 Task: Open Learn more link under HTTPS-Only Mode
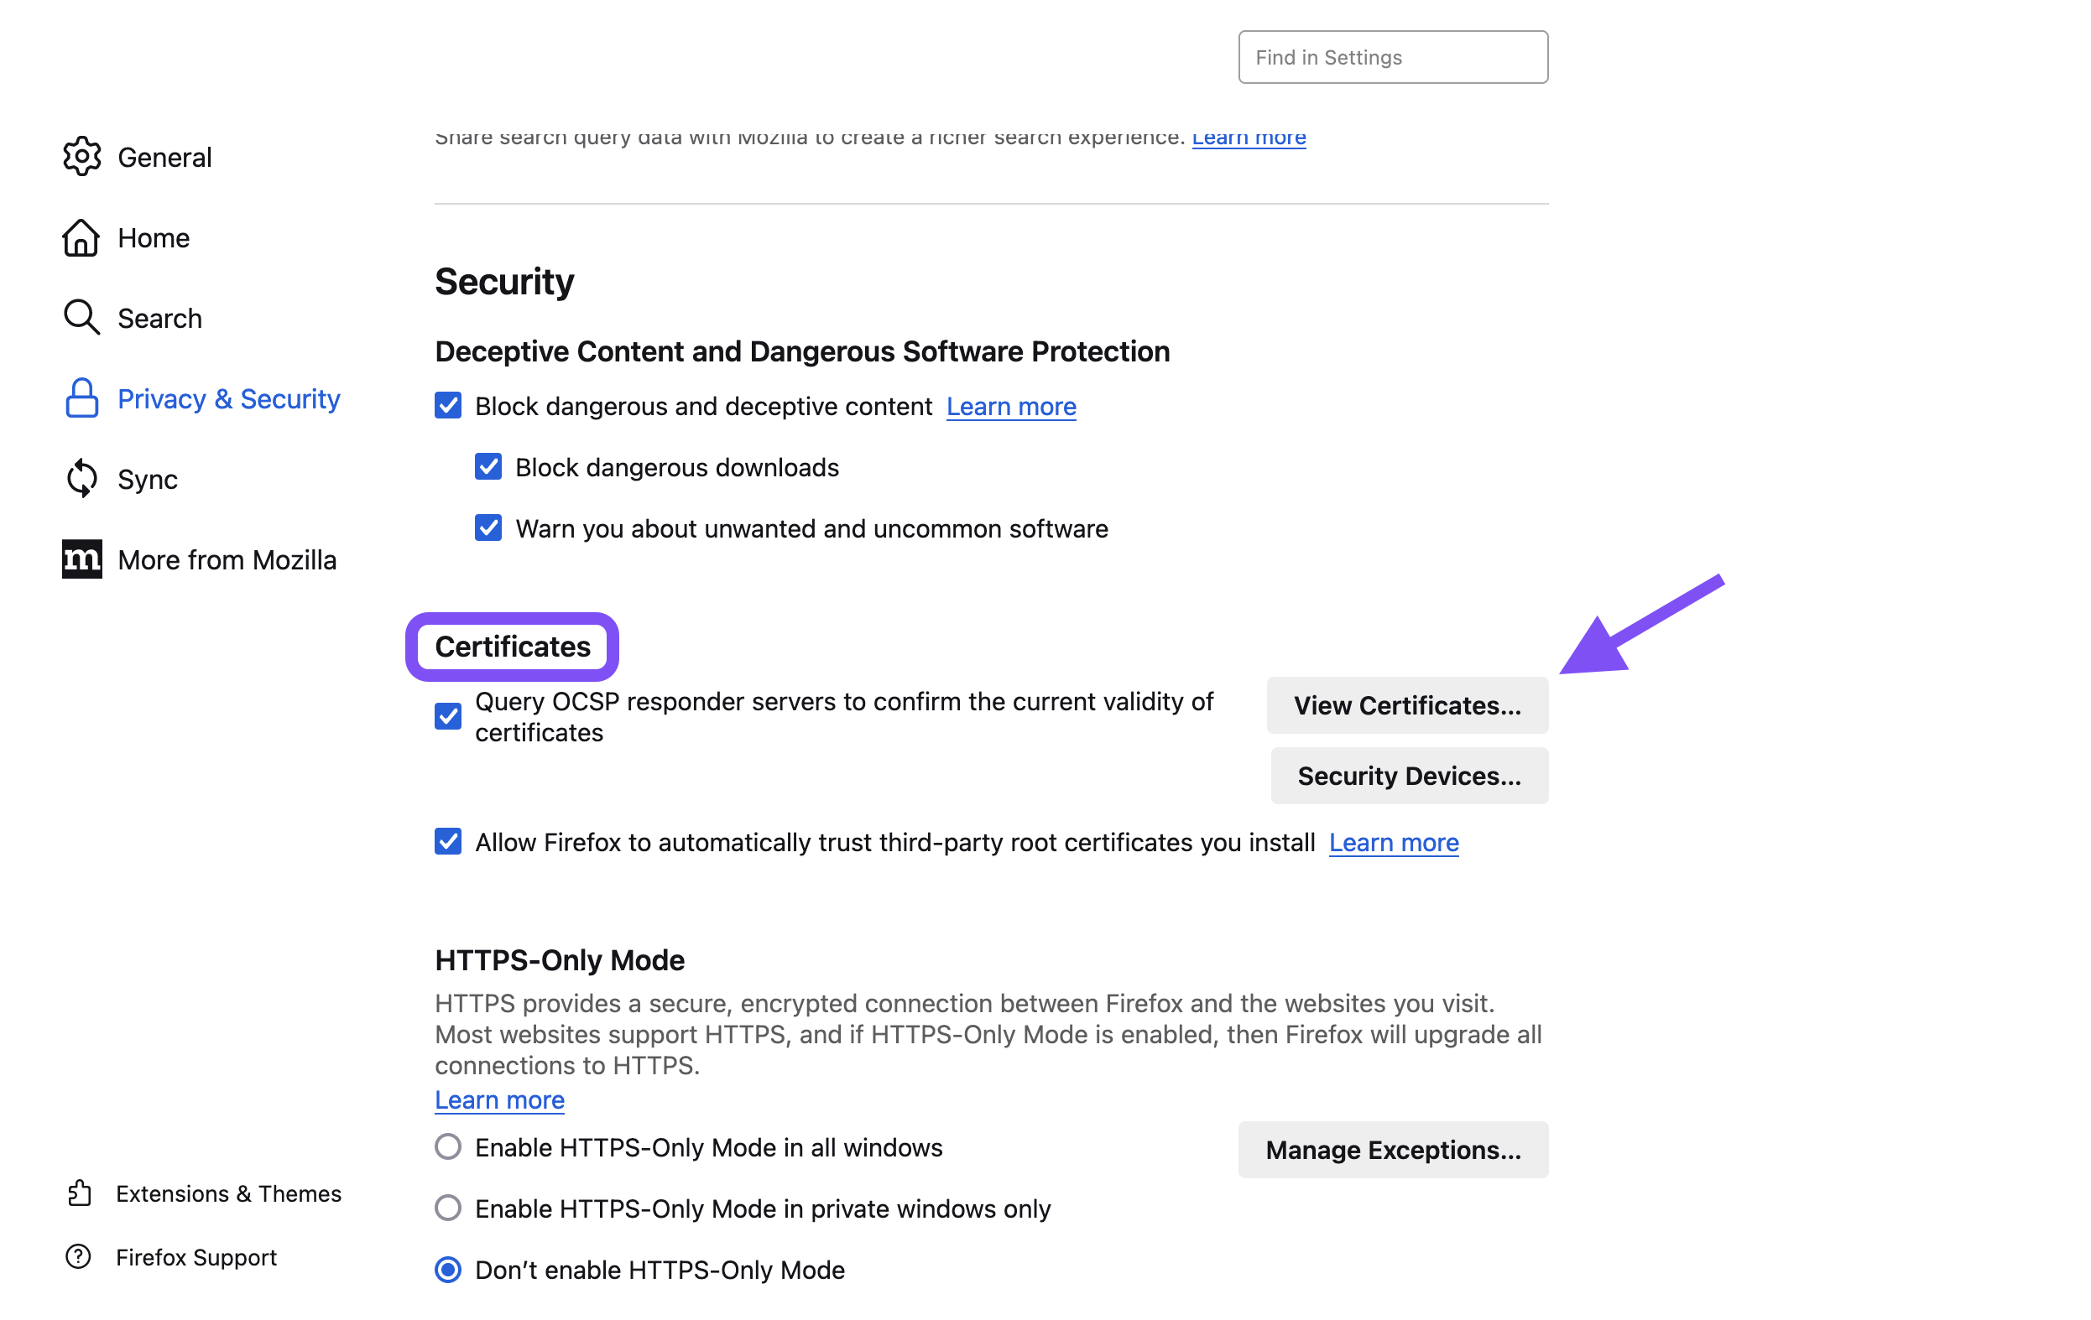tap(499, 1099)
